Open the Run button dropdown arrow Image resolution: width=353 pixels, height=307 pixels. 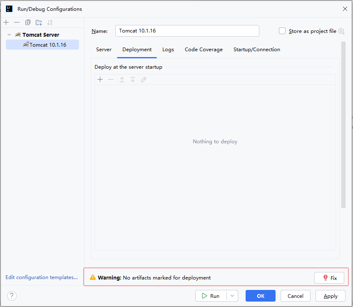(232, 296)
